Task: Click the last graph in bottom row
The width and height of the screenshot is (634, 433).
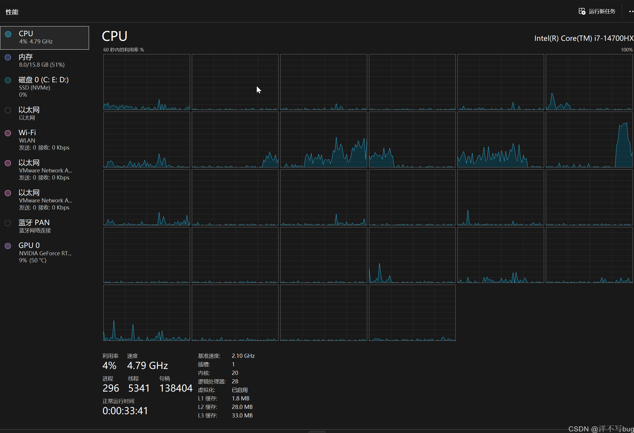Action: pyautogui.click(x=412, y=313)
